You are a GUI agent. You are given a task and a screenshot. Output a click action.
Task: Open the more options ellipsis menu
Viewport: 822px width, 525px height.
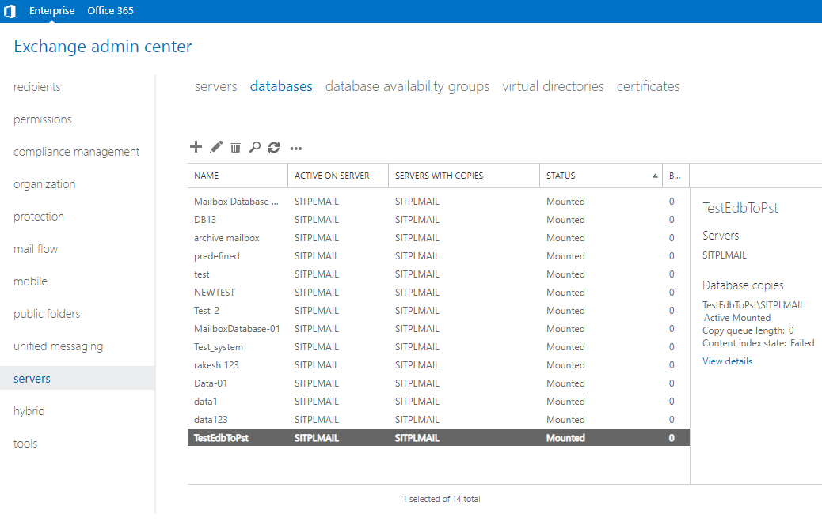pos(296,148)
